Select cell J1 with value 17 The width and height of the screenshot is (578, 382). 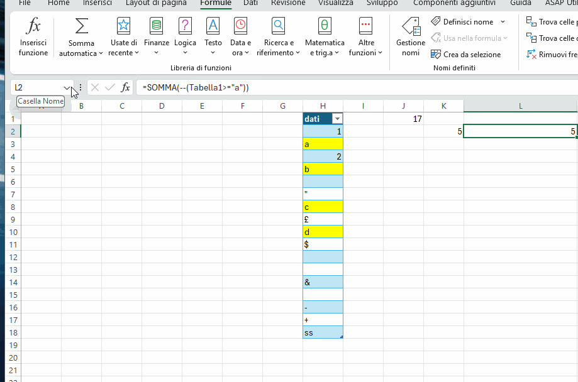[x=403, y=119]
